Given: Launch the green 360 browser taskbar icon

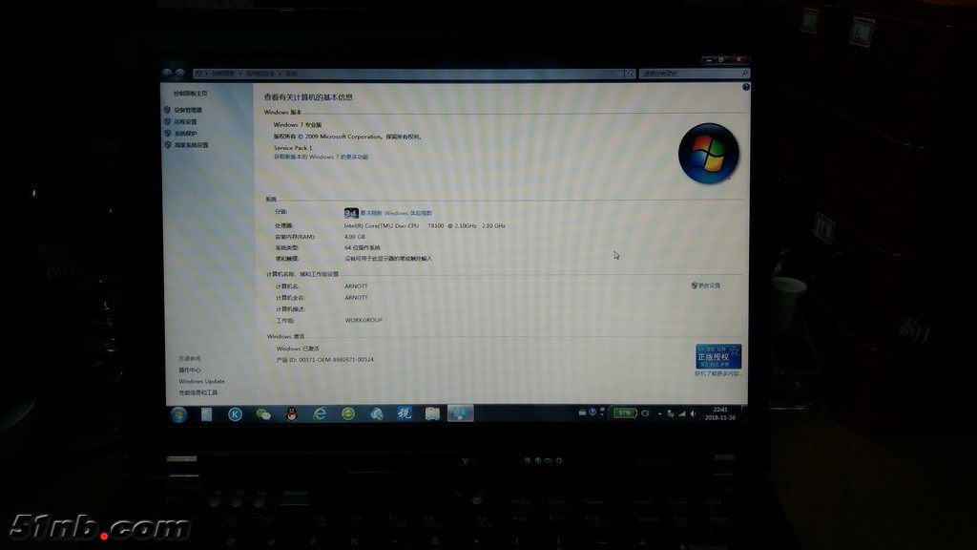Looking at the screenshot, I should (348, 413).
